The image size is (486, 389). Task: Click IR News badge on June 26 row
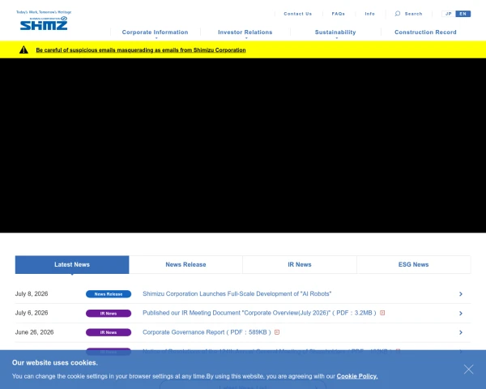109,332
